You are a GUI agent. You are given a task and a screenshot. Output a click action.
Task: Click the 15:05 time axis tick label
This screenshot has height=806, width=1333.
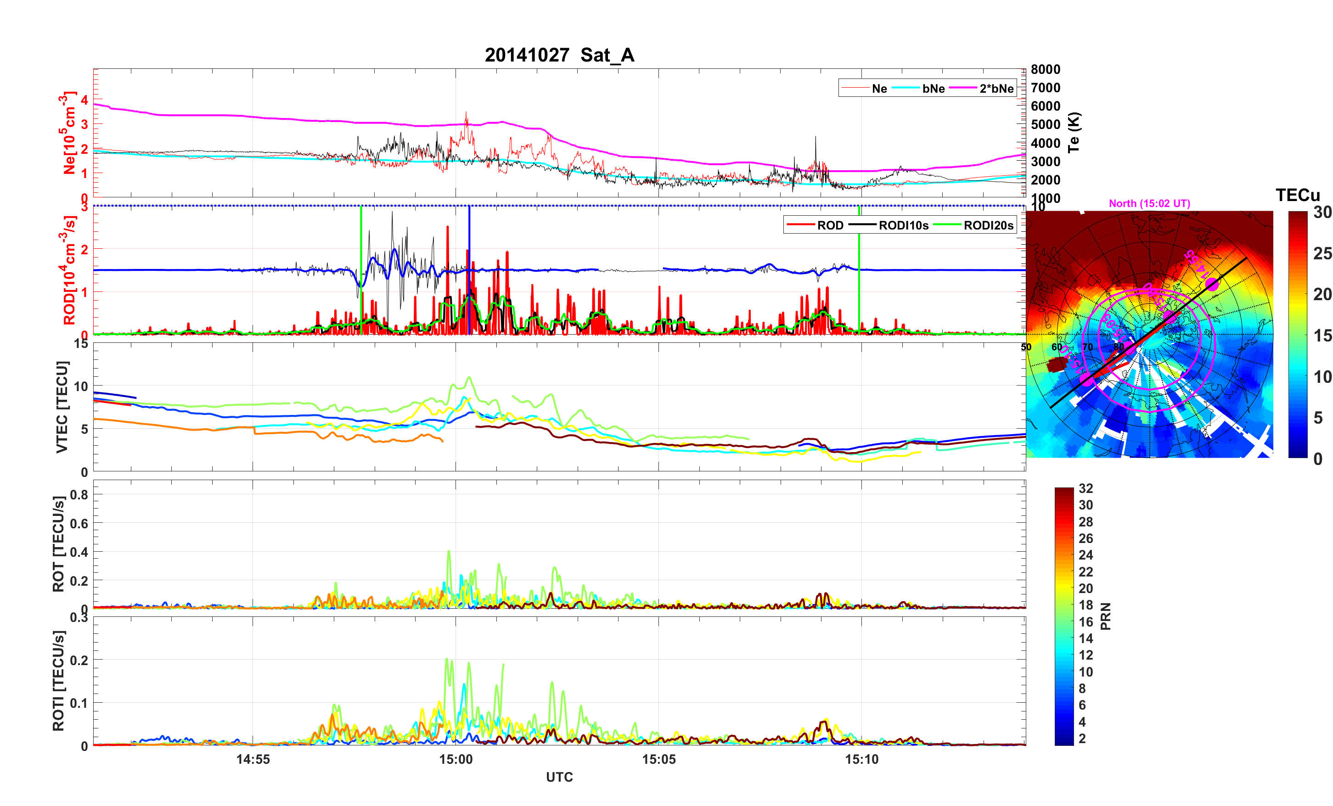[658, 760]
